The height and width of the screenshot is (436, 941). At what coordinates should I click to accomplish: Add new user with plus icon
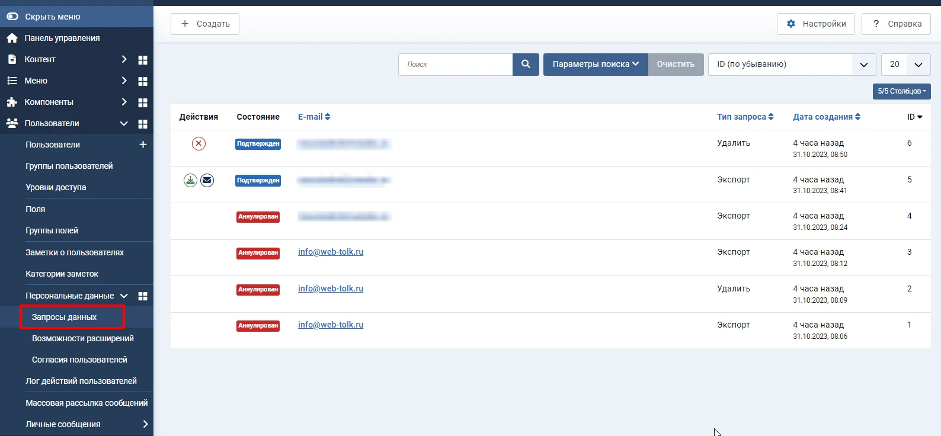click(143, 145)
